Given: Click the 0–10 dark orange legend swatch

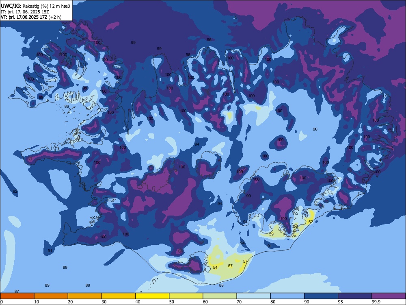Looking at the screenshot, I should coord(17,296).
